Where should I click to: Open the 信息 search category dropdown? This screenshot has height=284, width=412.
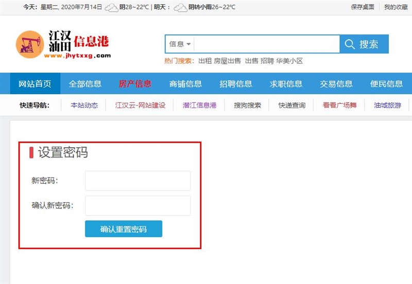[180, 44]
